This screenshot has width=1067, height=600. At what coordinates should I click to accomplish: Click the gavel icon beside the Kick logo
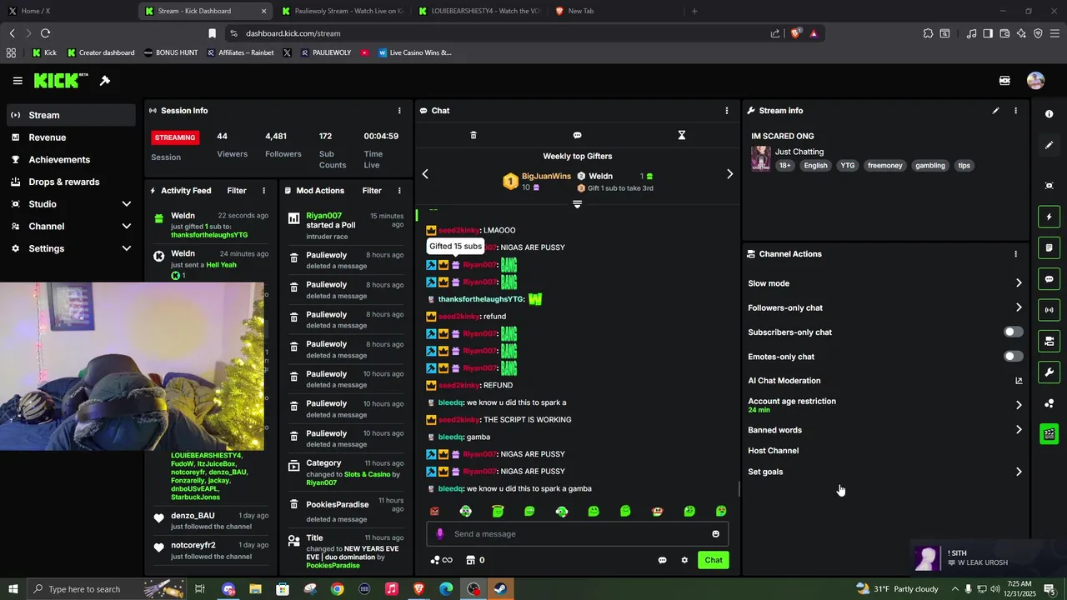point(105,81)
